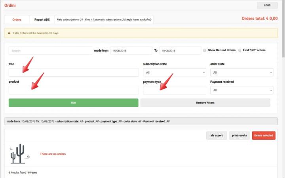Select the payment type input field
Screen dimensions: 285x178
(x=174, y=90)
